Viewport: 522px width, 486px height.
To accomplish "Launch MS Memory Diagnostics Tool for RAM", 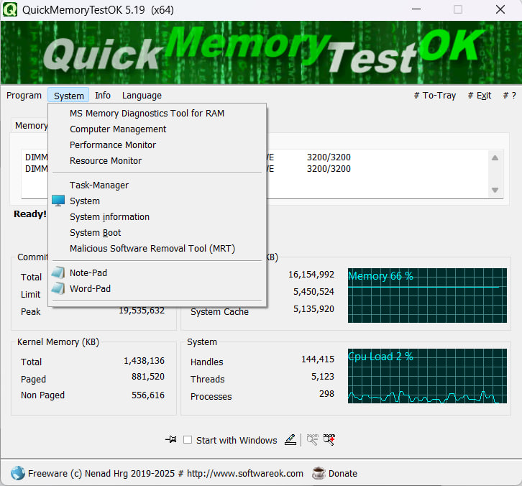I will click(157, 113).
